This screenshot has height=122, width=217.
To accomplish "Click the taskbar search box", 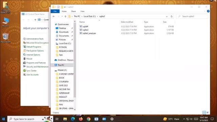I will 30,119.
